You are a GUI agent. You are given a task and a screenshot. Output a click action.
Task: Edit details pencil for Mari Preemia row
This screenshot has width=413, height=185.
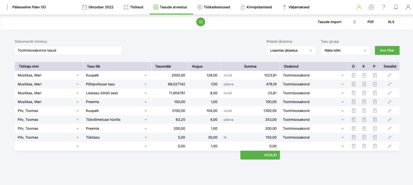390,102
